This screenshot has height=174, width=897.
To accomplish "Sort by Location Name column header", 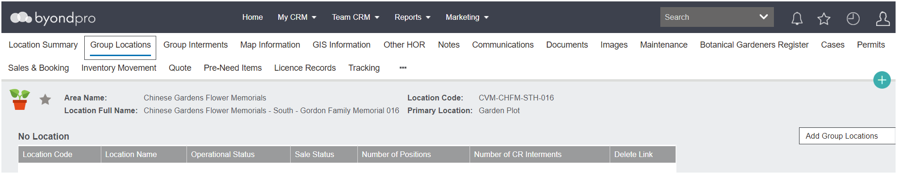I will pyautogui.click(x=144, y=155).
